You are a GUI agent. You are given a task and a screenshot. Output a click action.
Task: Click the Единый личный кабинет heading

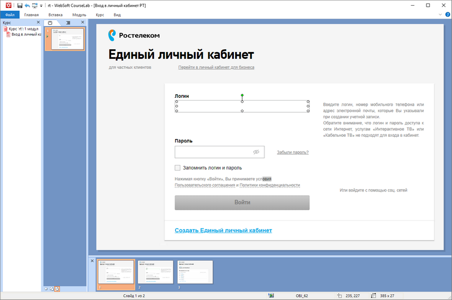[x=181, y=54]
